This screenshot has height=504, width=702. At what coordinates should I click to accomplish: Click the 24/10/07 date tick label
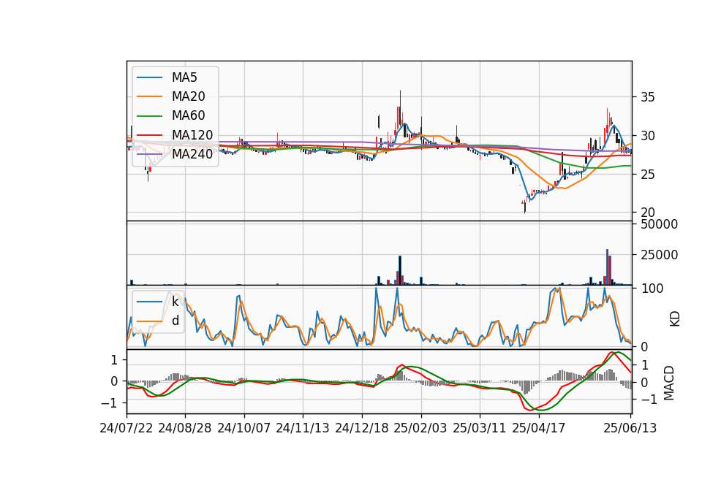(244, 428)
